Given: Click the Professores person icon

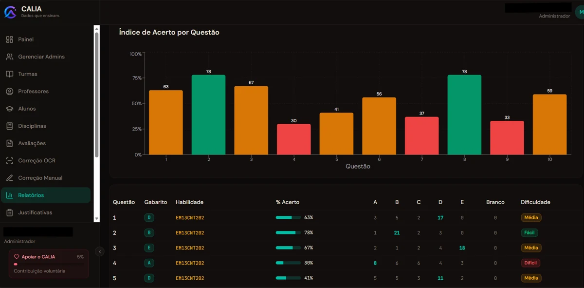Looking at the screenshot, I should (10, 91).
